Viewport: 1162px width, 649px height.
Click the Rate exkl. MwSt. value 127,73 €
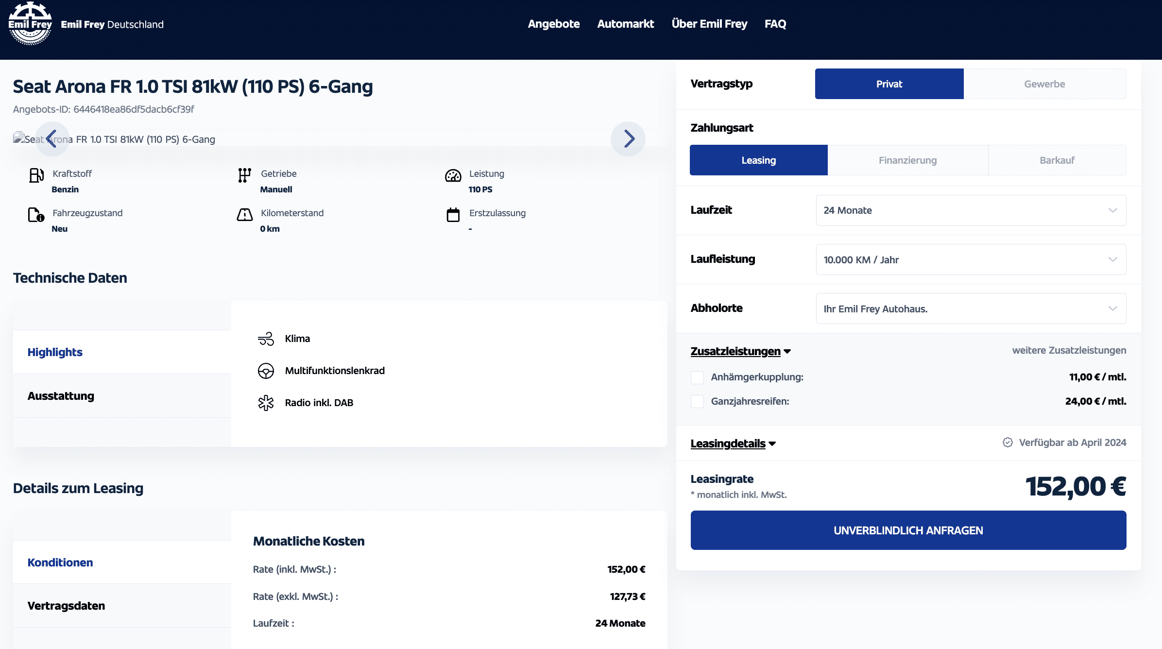(x=628, y=597)
